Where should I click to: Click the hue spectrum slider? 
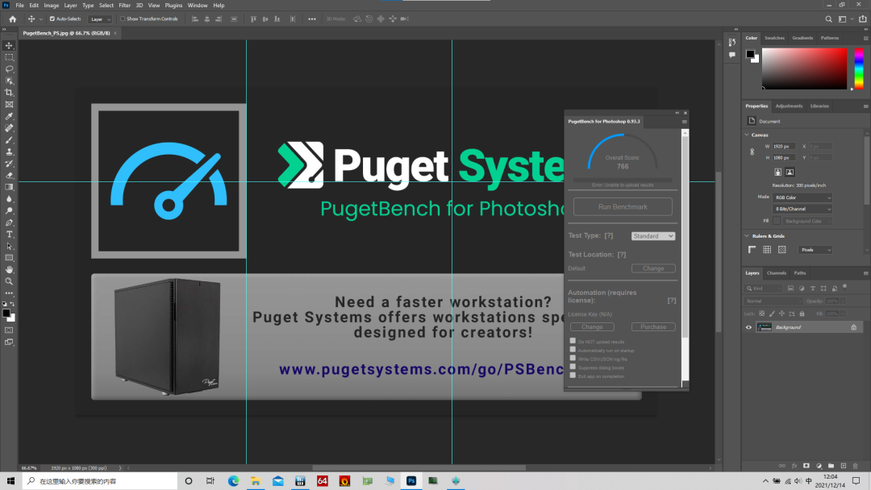point(859,69)
